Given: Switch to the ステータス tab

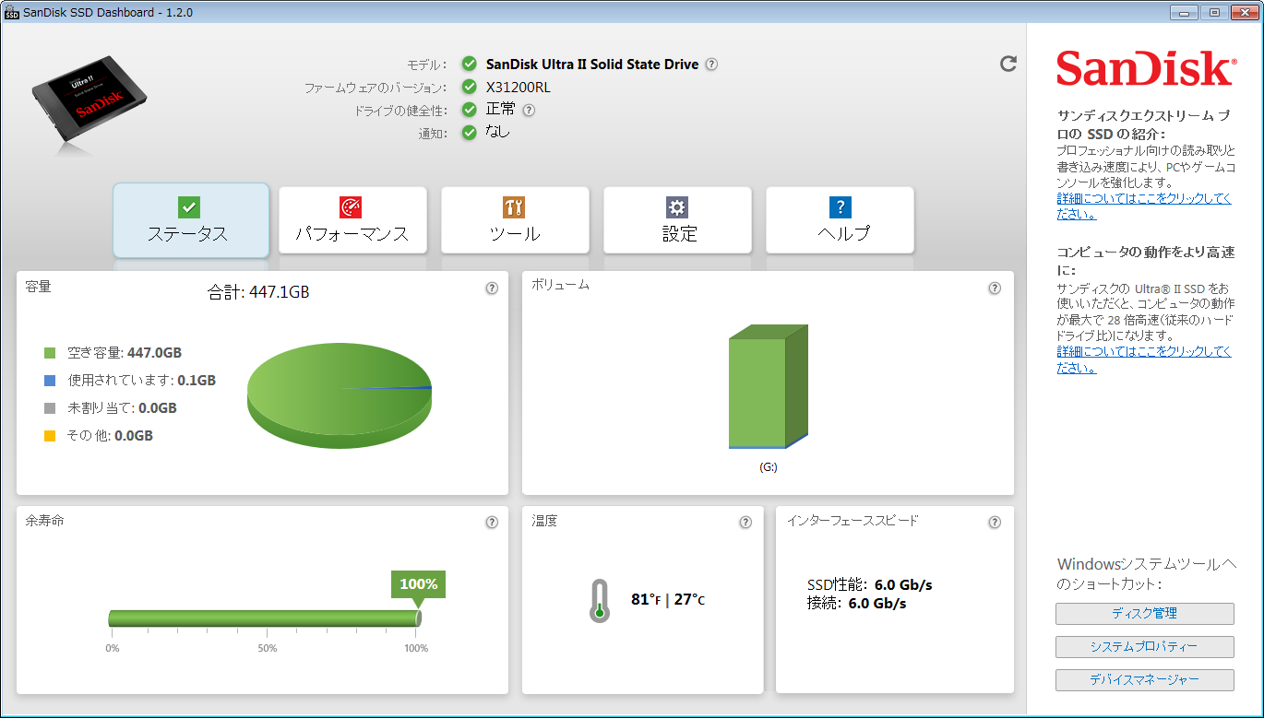Looking at the screenshot, I should 191,220.
